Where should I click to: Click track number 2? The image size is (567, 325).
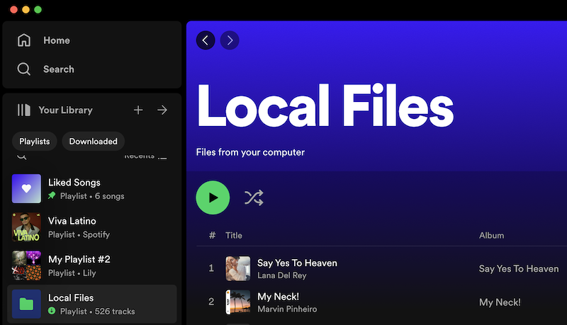coord(211,302)
